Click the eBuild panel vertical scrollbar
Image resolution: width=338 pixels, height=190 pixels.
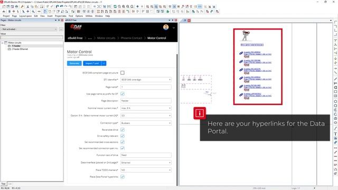click(x=177, y=120)
